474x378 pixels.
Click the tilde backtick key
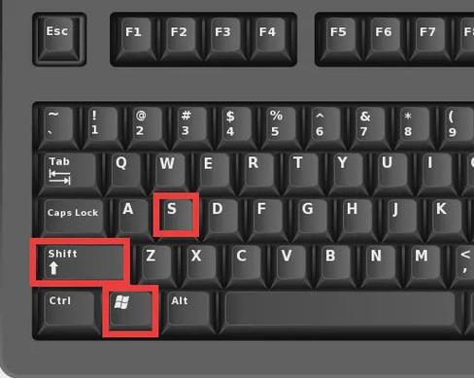[58, 127]
